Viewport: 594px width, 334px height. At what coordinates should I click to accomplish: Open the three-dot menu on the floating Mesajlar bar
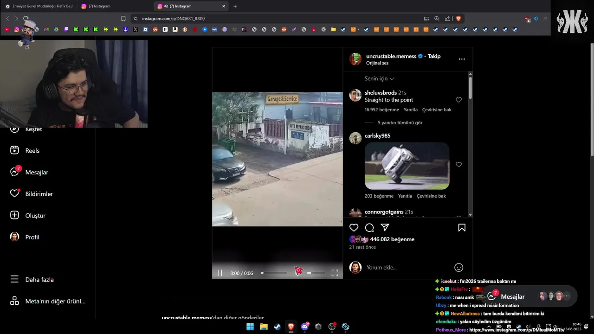(566, 296)
